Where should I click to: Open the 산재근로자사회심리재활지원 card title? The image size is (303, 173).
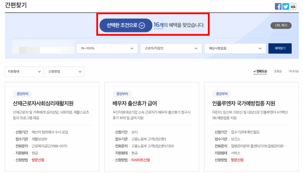pos(43,104)
